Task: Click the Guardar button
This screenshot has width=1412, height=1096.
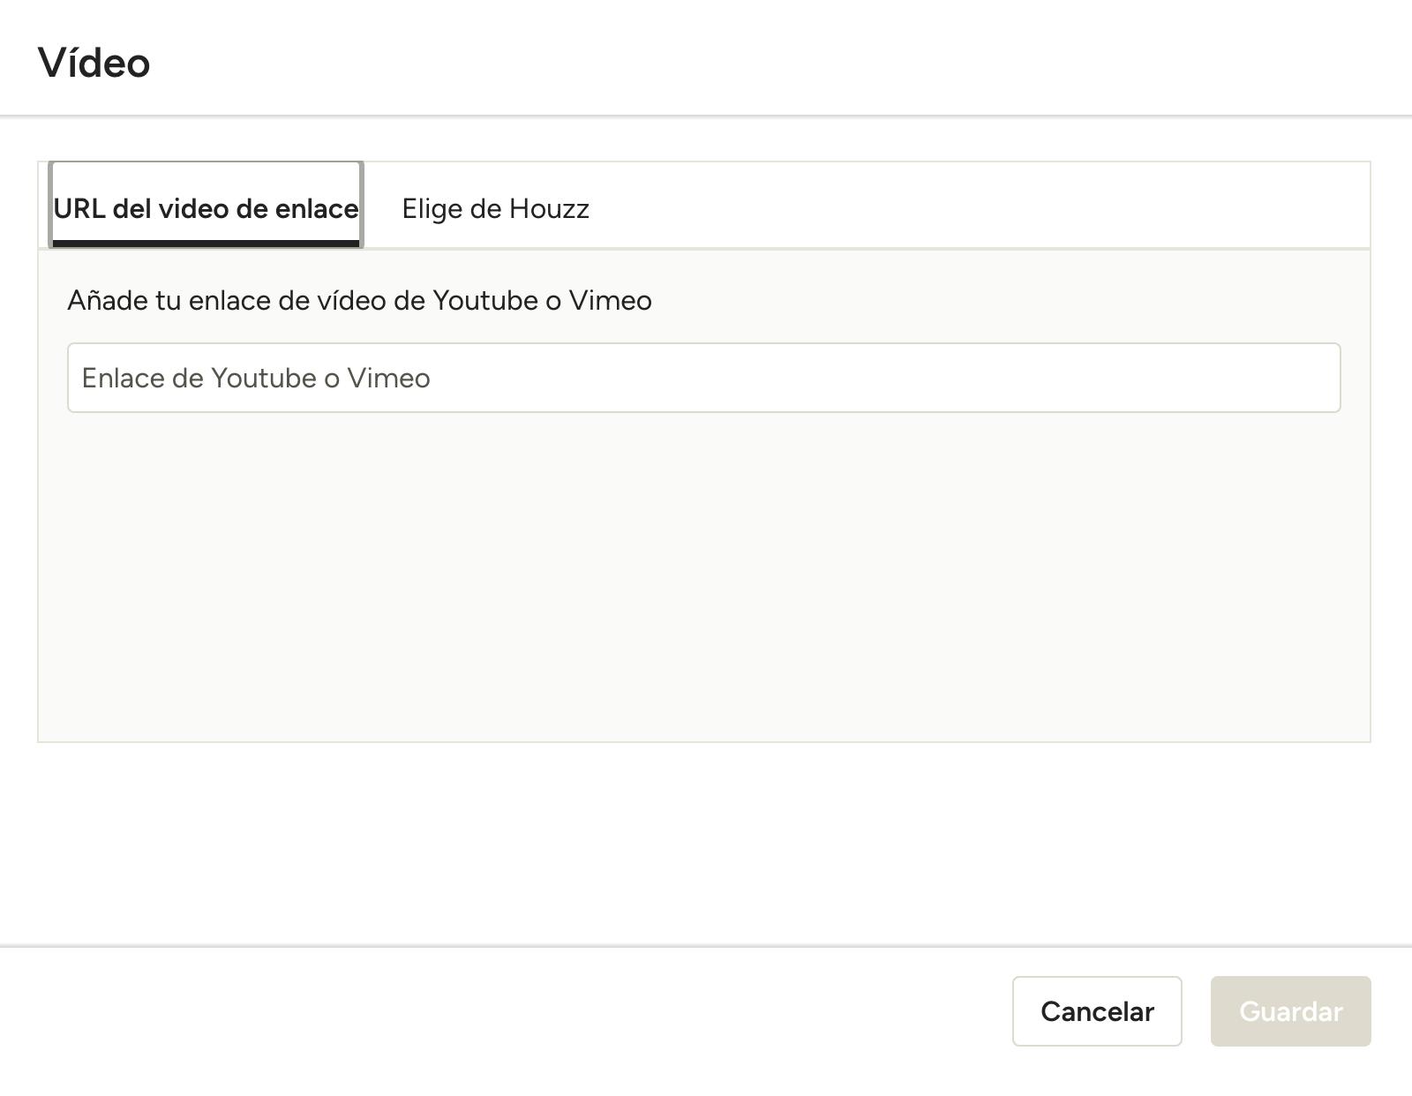Action: [x=1290, y=1011]
